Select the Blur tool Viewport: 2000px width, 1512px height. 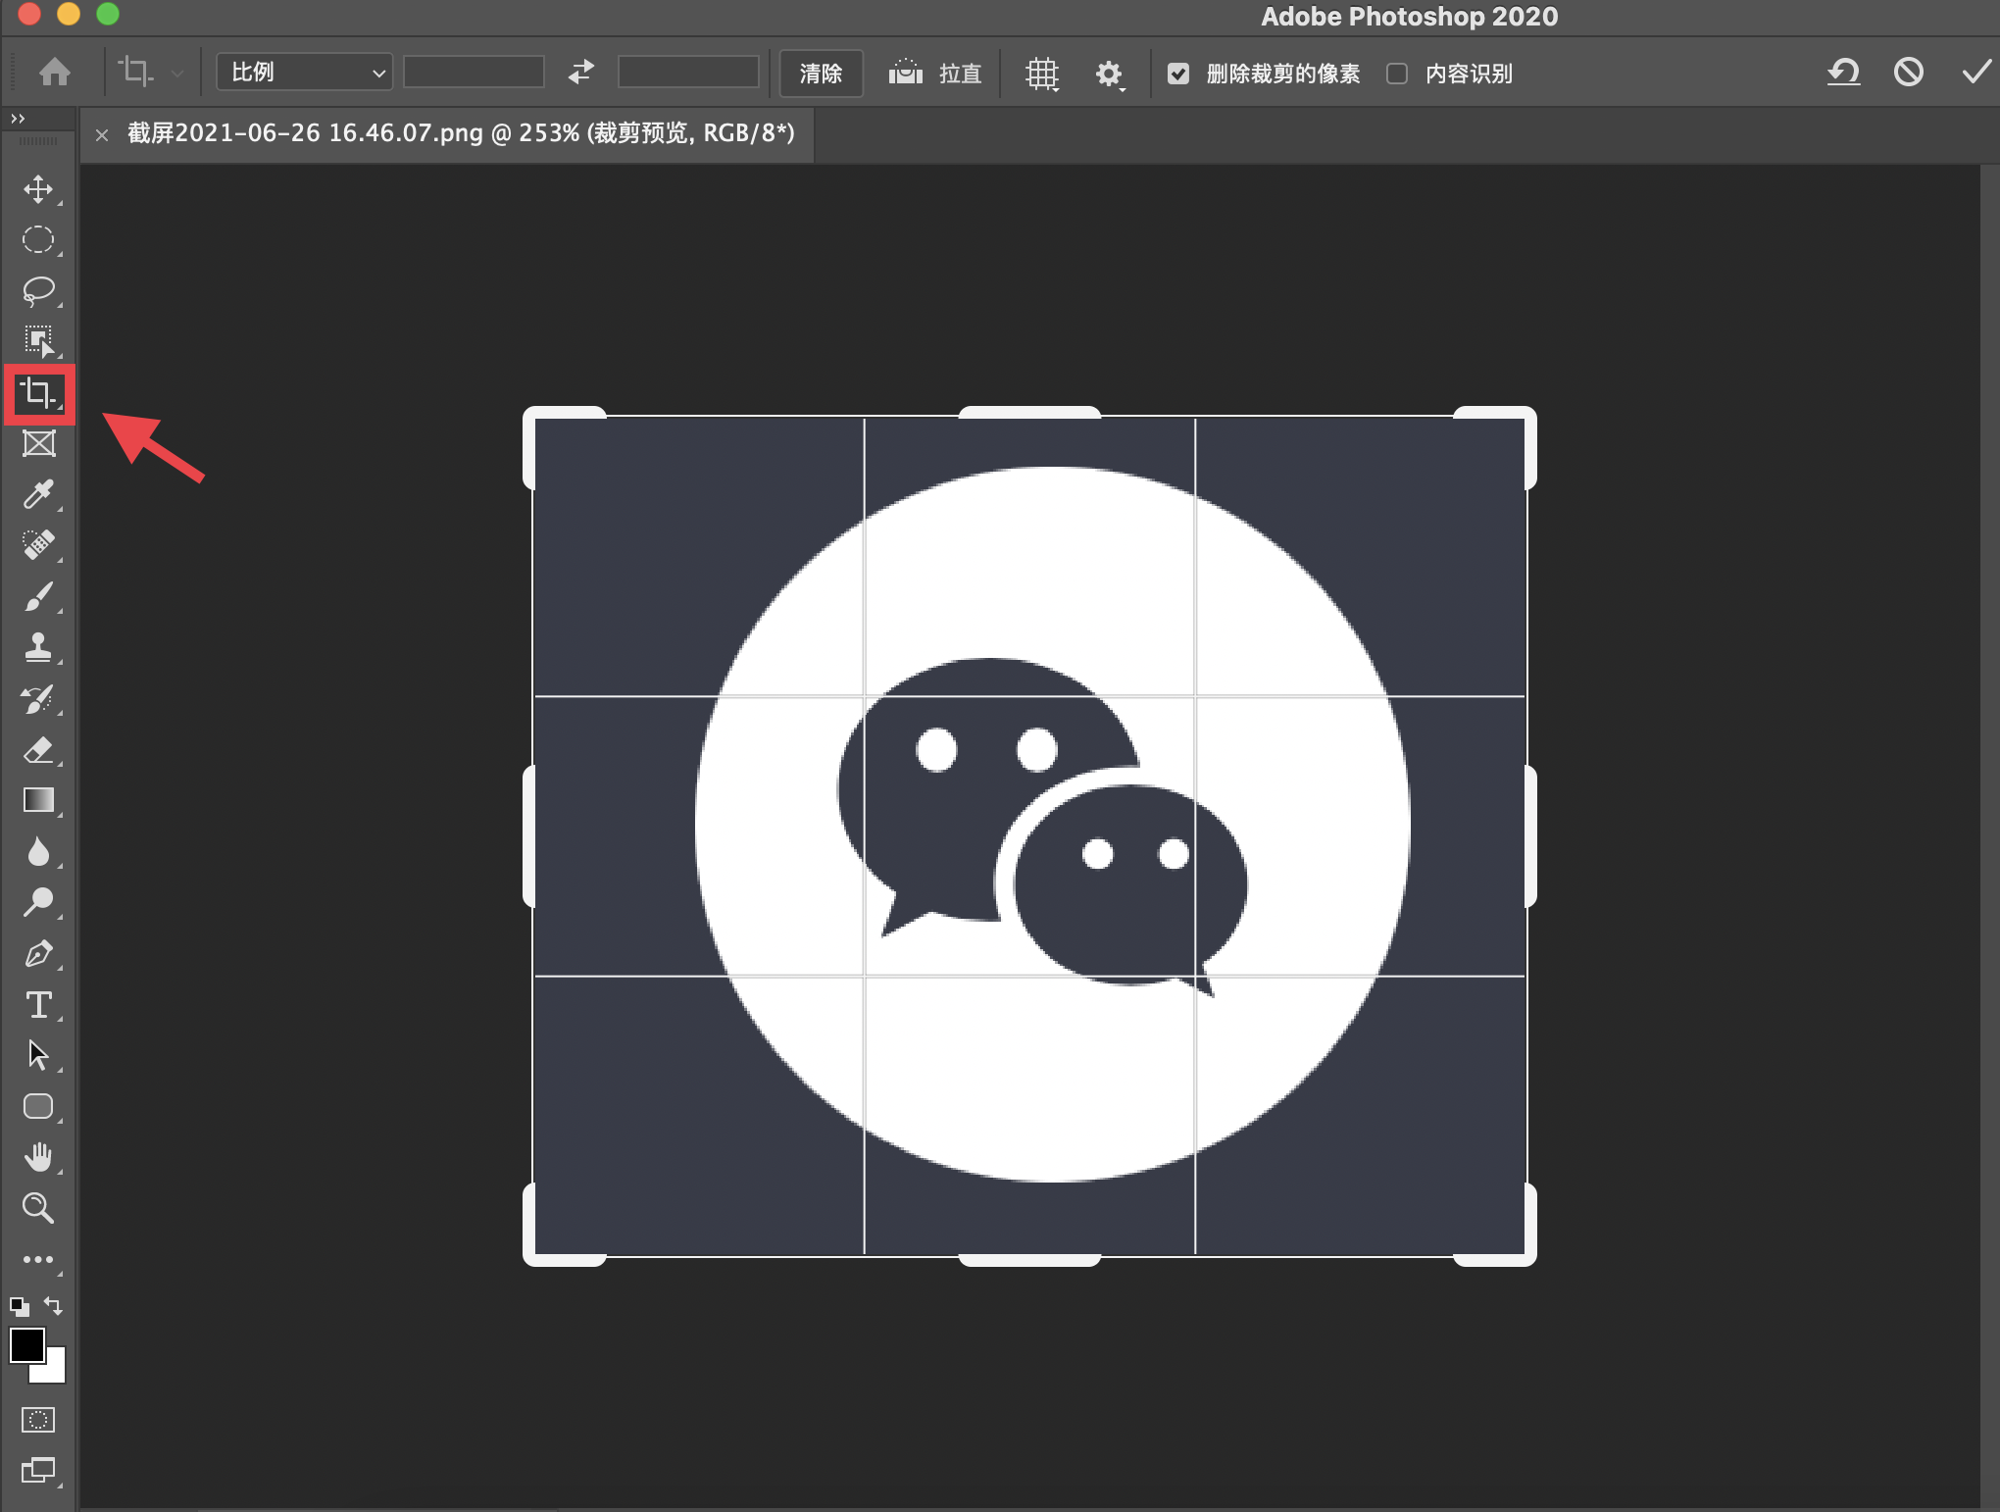coord(38,851)
